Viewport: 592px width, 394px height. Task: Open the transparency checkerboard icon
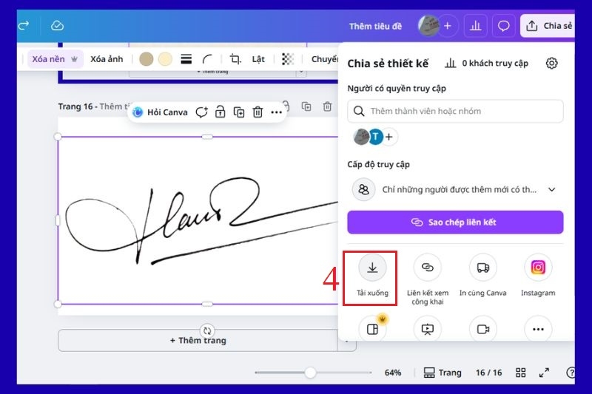pos(288,59)
